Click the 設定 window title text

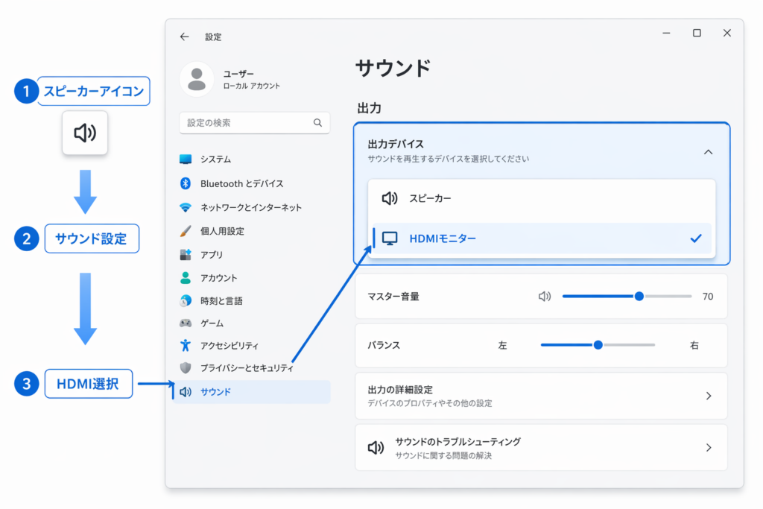coord(213,37)
